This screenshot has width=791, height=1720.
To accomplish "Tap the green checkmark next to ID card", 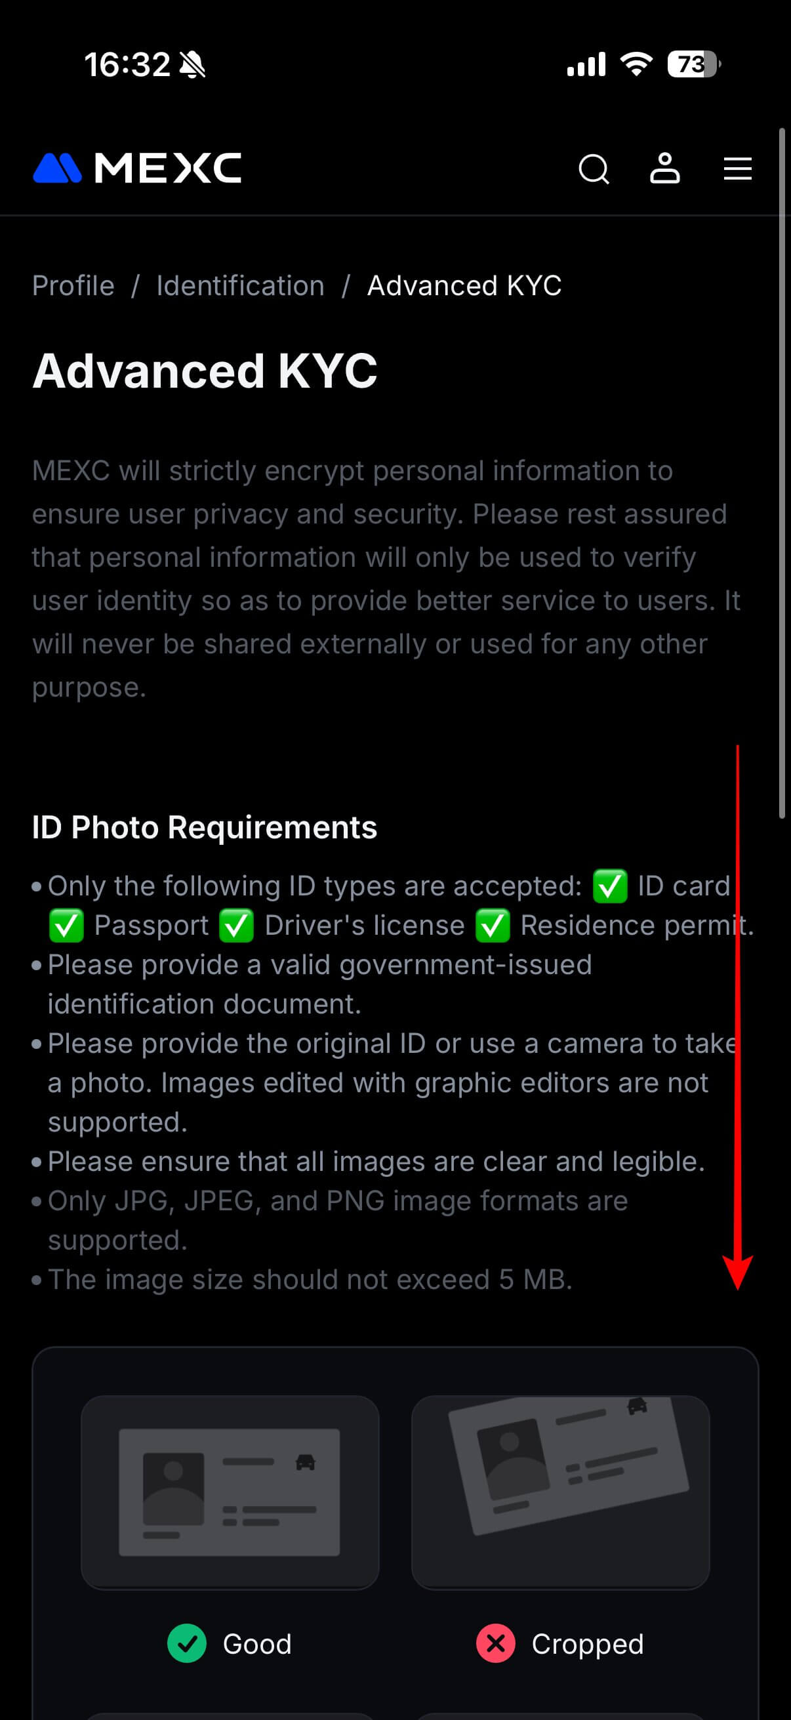I will 610,886.
